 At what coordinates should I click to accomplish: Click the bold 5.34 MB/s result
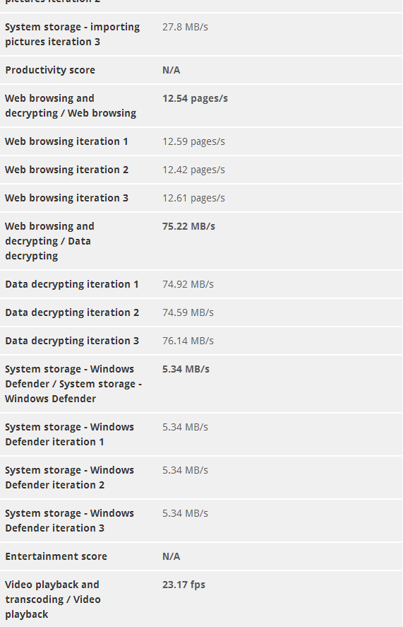click(x=186, y=369)
